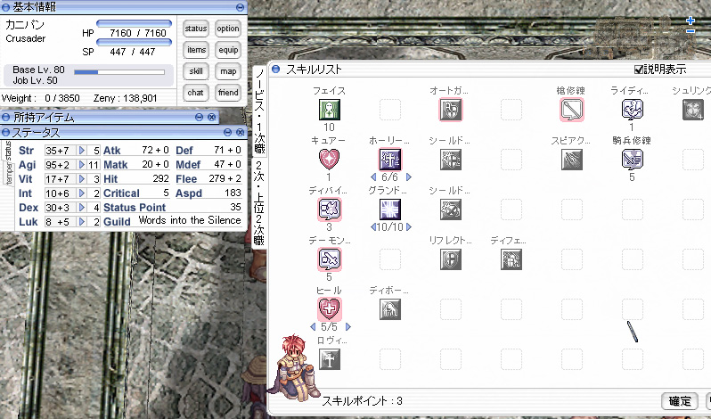Select the フェイス (Faith) skill icon
The width and height of the screenshot is (711, 419).
pos(329,110)
